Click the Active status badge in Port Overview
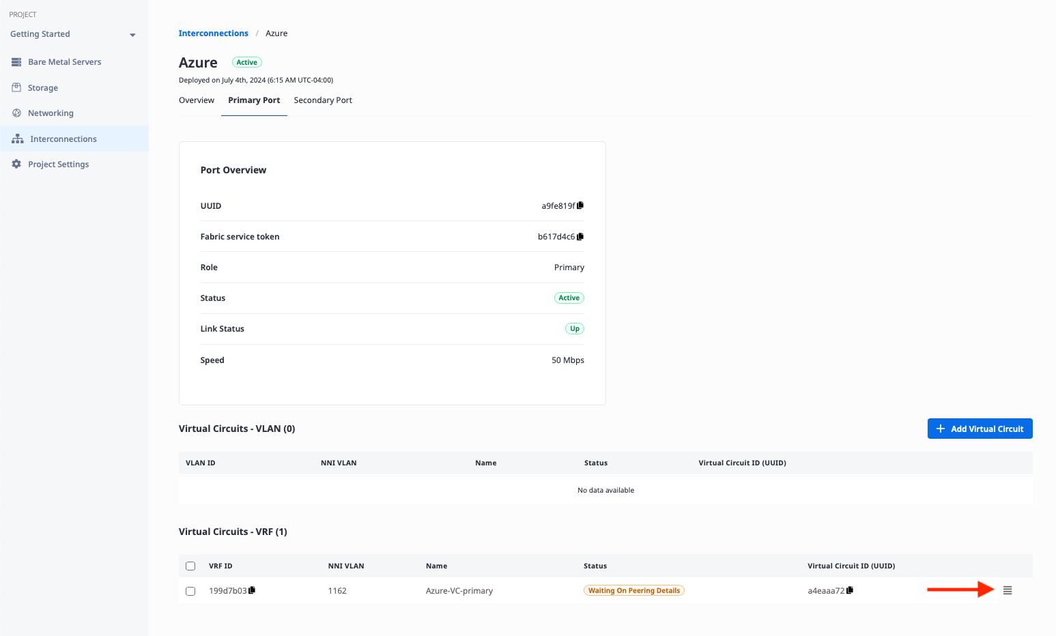The width and height of the screenshot is (1056, 636). pos(569,298)
